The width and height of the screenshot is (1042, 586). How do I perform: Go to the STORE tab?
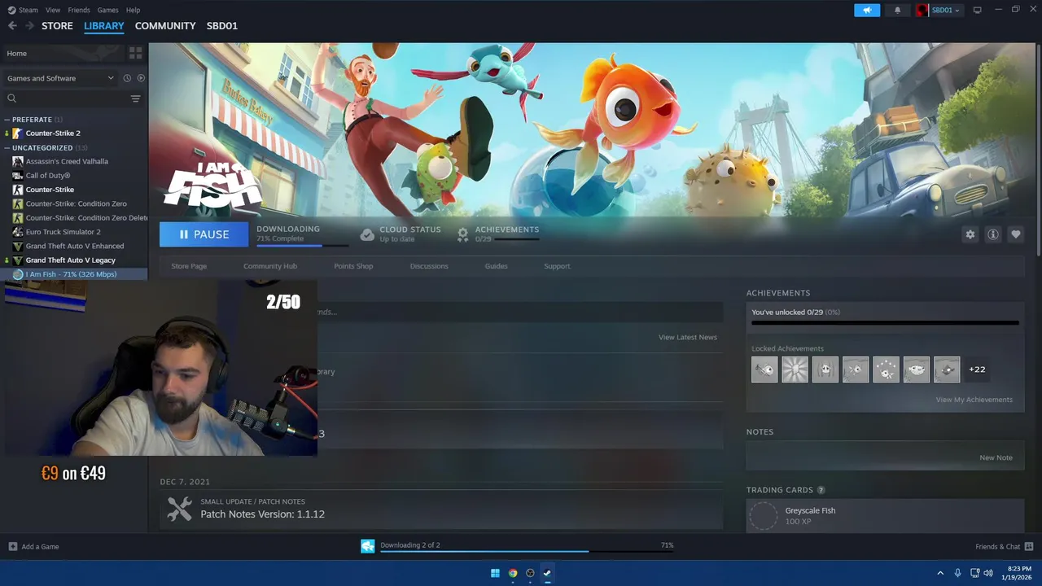tap(57, 26)
